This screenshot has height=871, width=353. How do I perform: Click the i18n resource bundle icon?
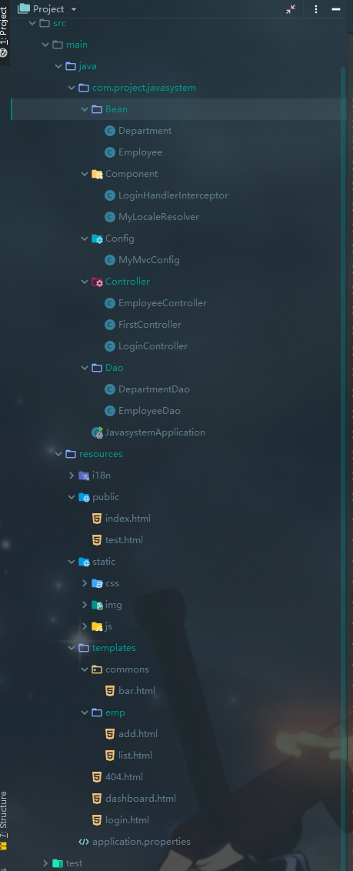click(x=84, y=476)
